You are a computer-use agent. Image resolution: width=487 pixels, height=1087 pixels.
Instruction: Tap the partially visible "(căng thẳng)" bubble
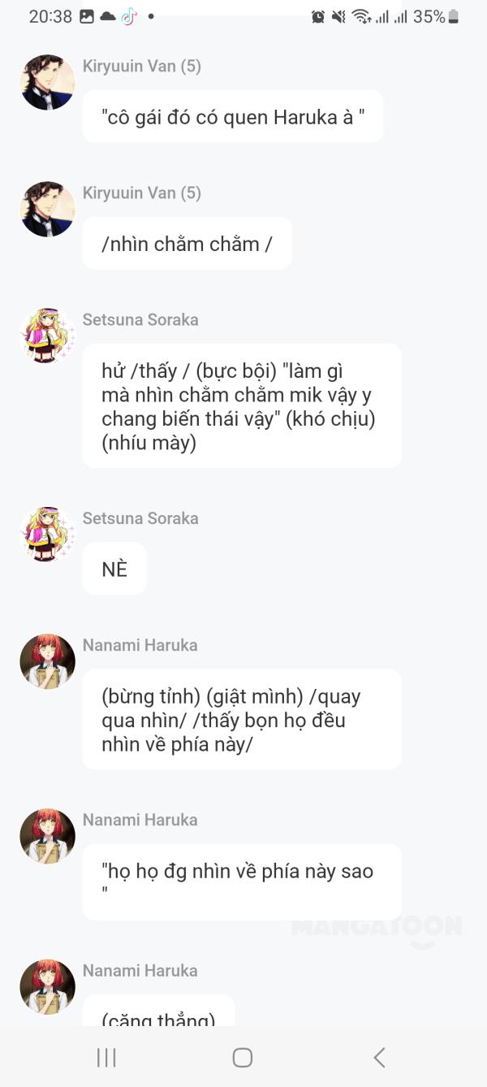158,1013
